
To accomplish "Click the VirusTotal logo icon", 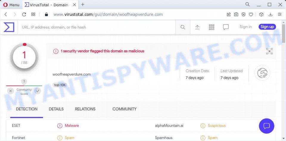I will [x=9, y=27].
